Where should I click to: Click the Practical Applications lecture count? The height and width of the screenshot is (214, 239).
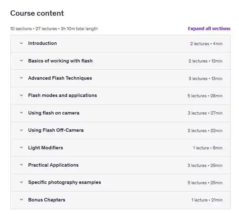(x=205, y=165)
